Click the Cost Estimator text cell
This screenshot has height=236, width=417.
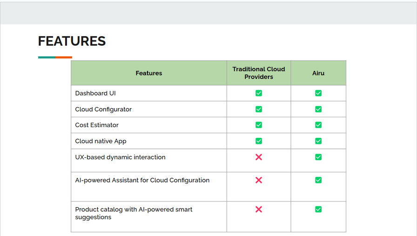tap(97, 125)
